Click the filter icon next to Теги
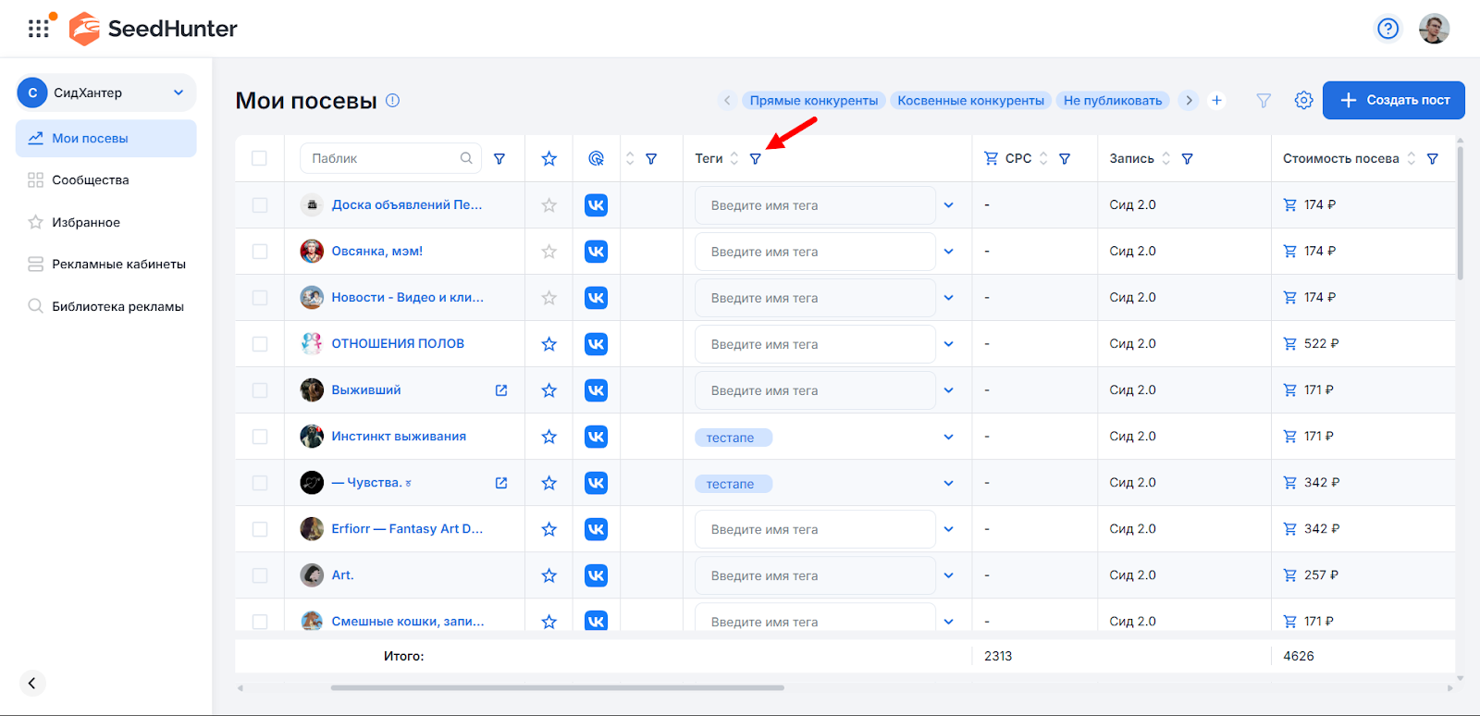Viewport: 1480px width, 716px height. (x=755, y=159)
